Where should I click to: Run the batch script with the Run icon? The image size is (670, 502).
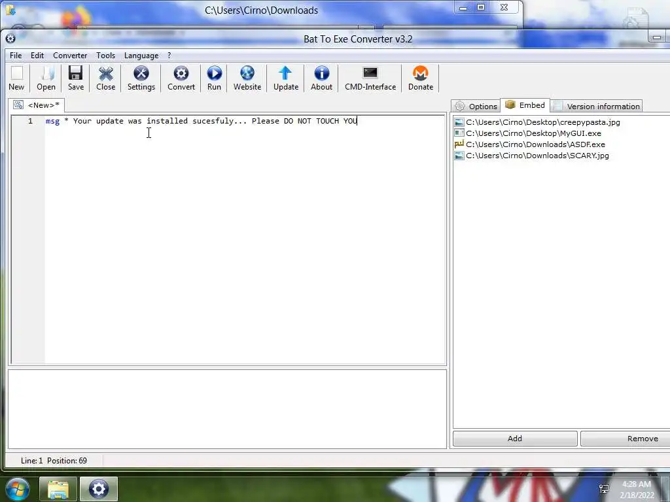pyautogui.click(x=215, y=78)
